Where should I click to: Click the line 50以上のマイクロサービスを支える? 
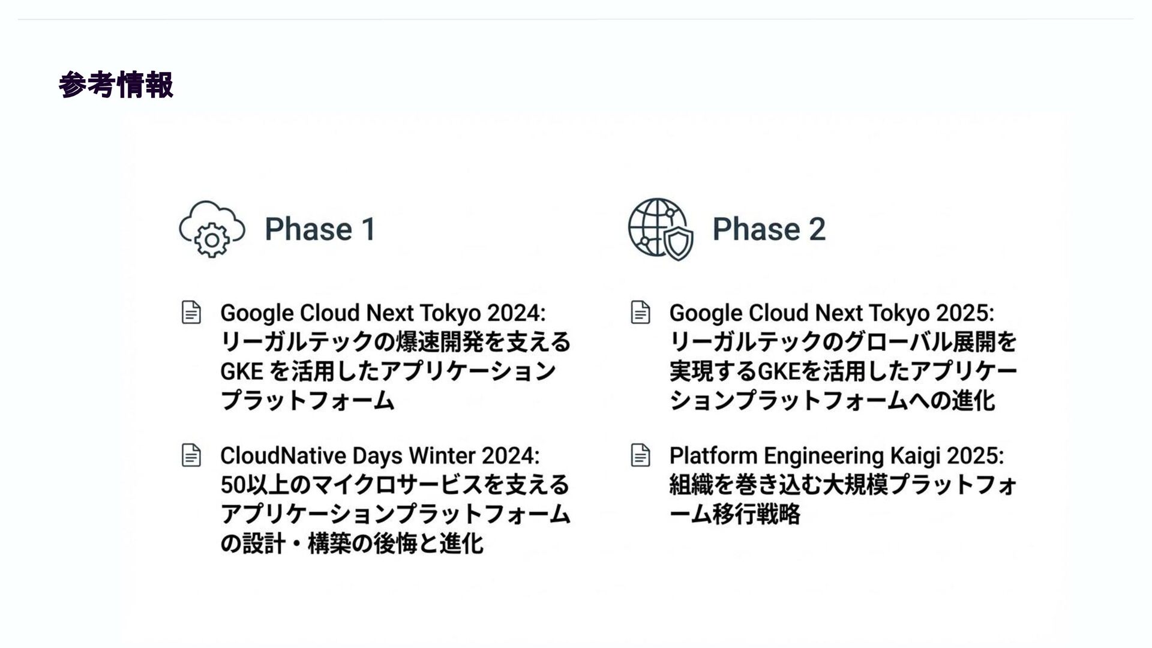[x=395, y=485]
